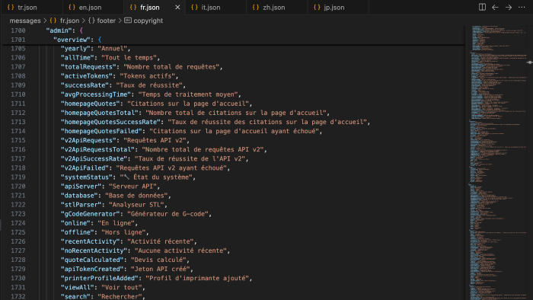The height and width of the screenshot is (300, 533).
Task: Click the "successRate" key
Action: 85,85
